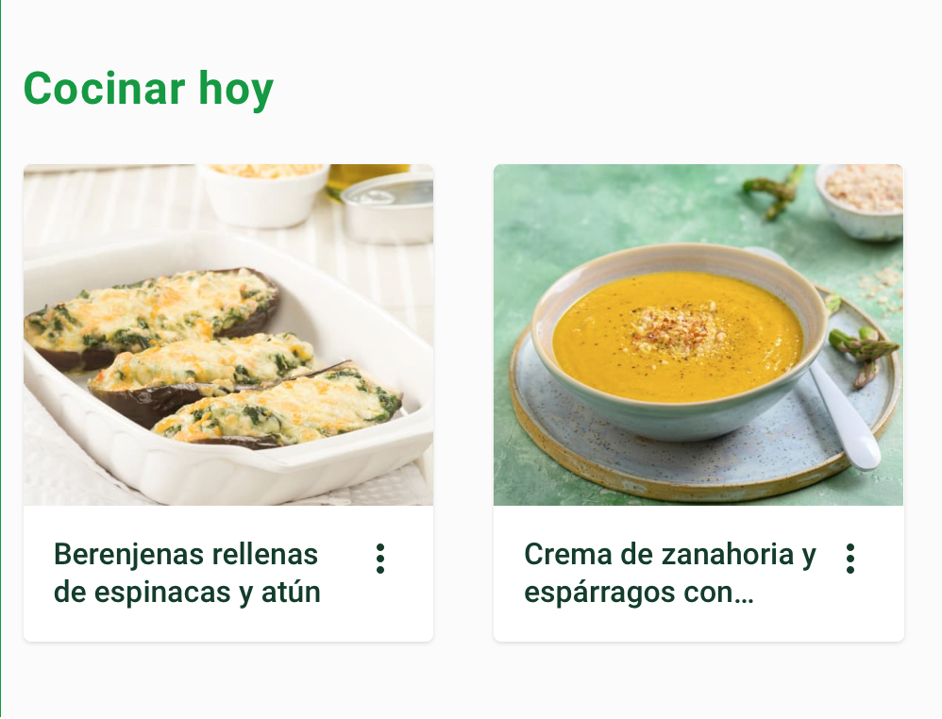Click the white spoon beside the soup bowl

tap(838, 403)
